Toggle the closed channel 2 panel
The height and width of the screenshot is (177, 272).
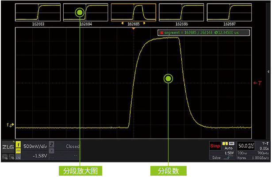pyautogui.click(x=72, y=147)
